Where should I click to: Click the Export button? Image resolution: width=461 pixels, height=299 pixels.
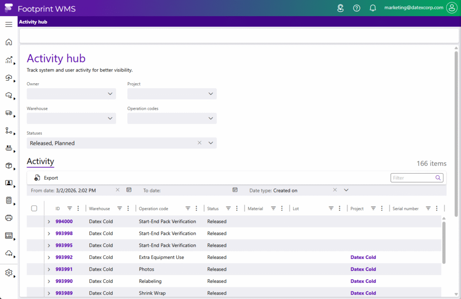pos(46,178)
